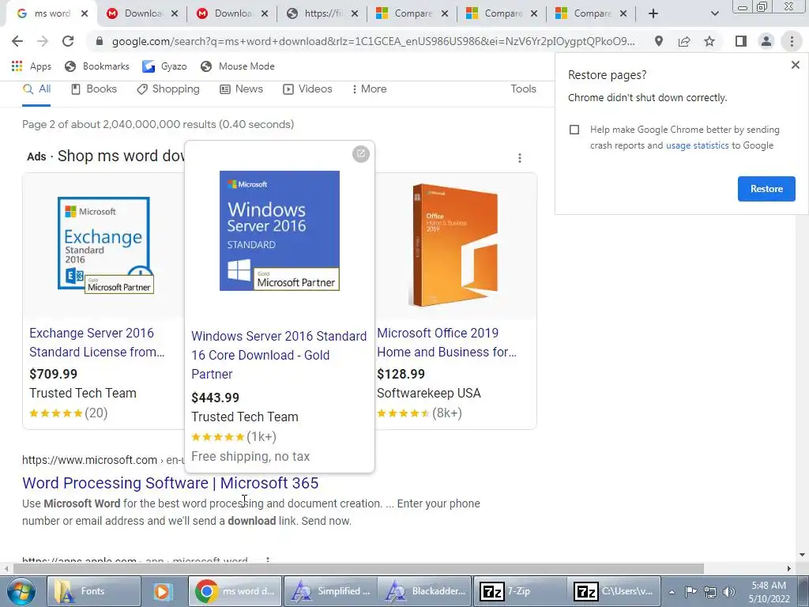809x607 pixels.
Task: Open Chrome three-dot menu
Action: (792, 41)
